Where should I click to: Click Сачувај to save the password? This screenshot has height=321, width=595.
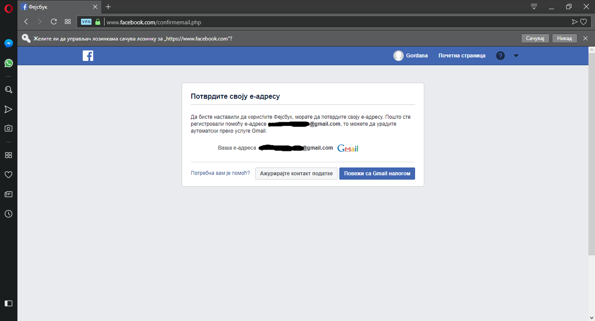(x=535, y=38)
